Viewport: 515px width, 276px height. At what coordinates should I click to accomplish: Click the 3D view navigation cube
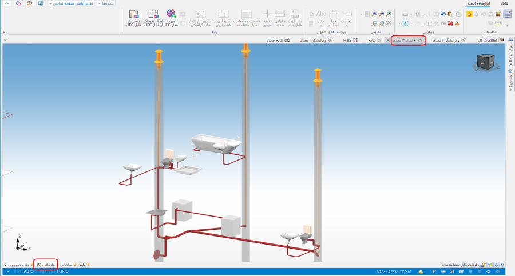[x=485, y=62]
